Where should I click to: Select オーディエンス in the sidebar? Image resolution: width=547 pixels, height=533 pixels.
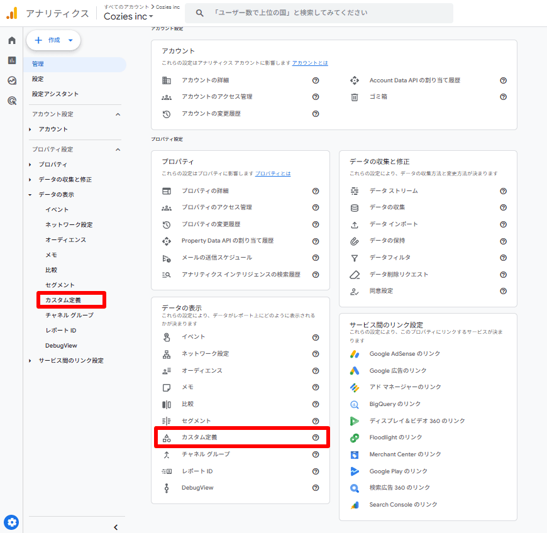(x=65, y=240)
